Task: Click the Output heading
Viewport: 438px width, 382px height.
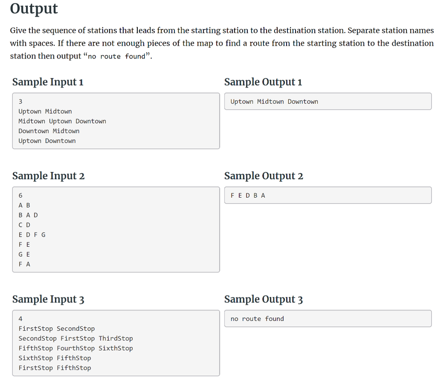Action: (34, 9)
